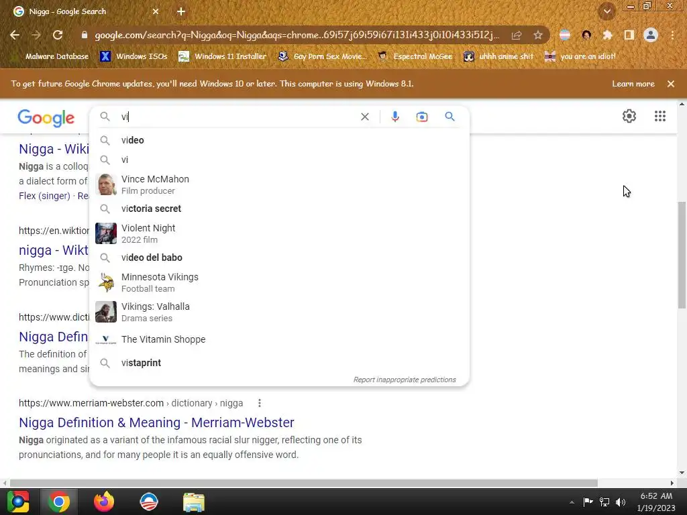Open a new browser tab

[181, 11]
